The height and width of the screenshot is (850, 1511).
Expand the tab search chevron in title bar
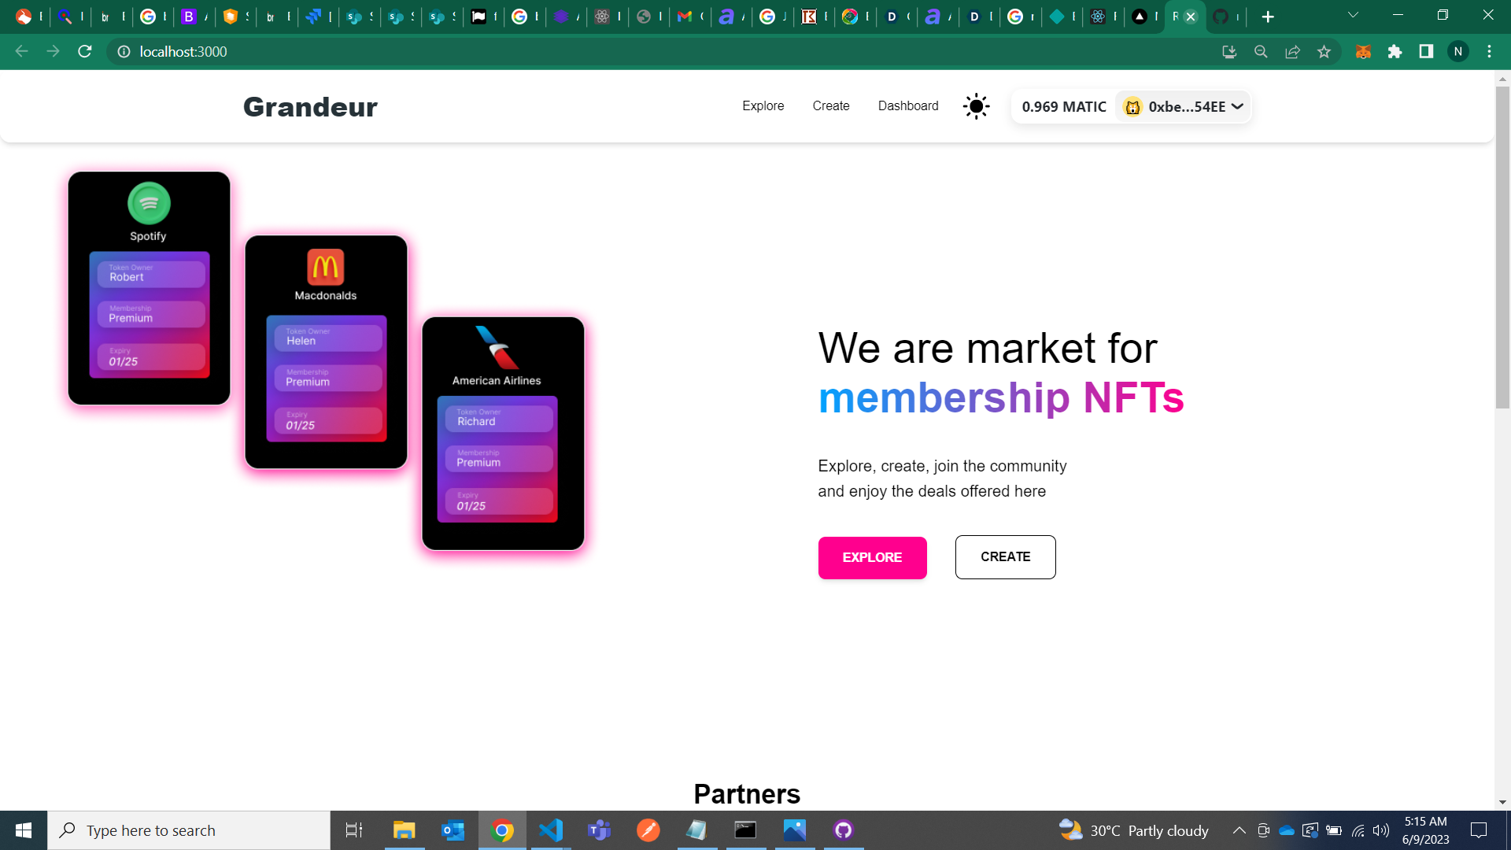[1353, 15]
